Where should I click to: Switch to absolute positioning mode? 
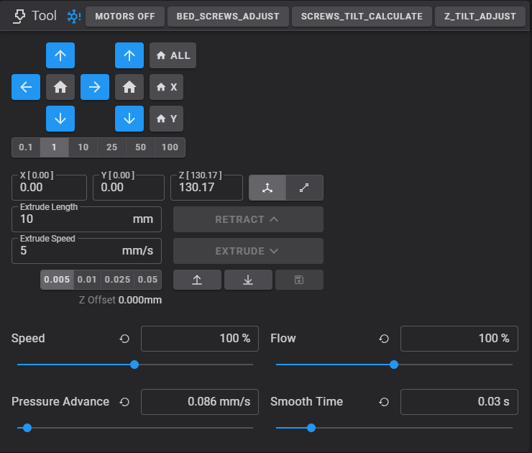click(267, 188)
